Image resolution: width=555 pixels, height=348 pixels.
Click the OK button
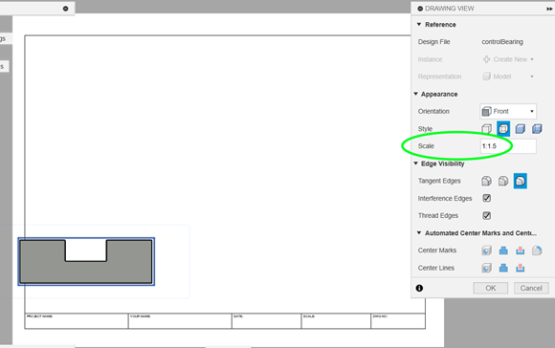490,288
